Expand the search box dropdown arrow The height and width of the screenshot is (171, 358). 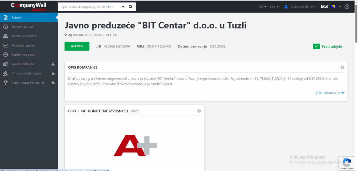(x=123, y=7)
